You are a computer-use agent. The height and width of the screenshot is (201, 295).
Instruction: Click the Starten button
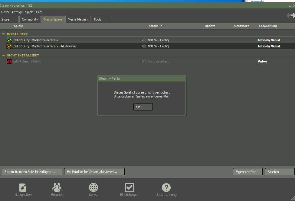pos(280,172)
